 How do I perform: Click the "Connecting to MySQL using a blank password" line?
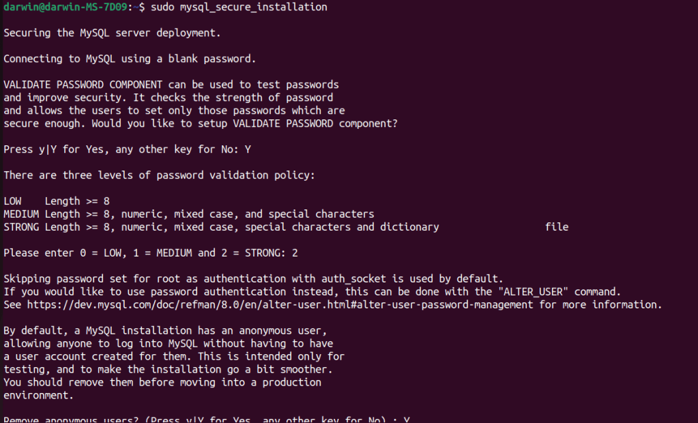130,59
